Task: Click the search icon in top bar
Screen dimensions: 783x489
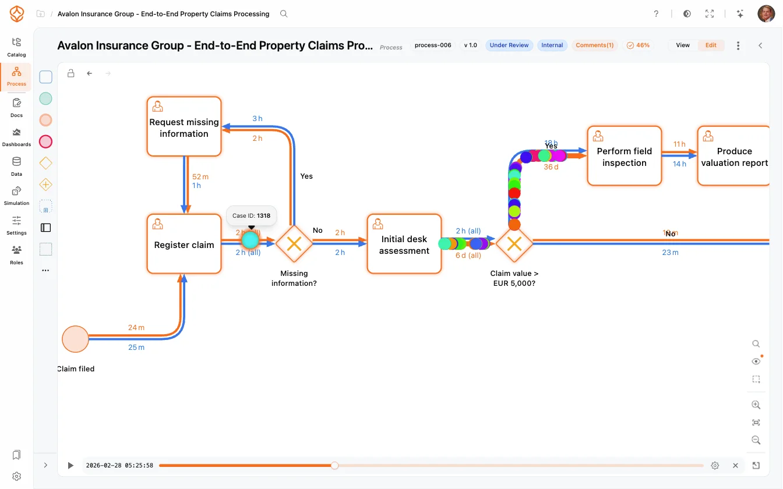Action: click(284, 13)
